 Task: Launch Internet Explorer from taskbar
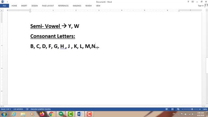click(14, 114)
